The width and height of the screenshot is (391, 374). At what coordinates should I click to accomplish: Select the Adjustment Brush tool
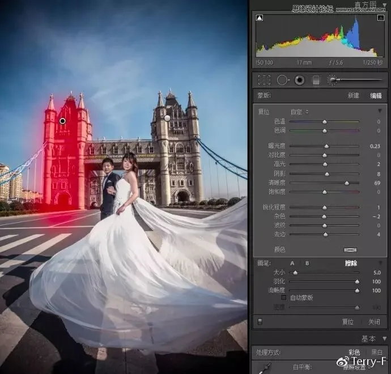tap(355, 80)
